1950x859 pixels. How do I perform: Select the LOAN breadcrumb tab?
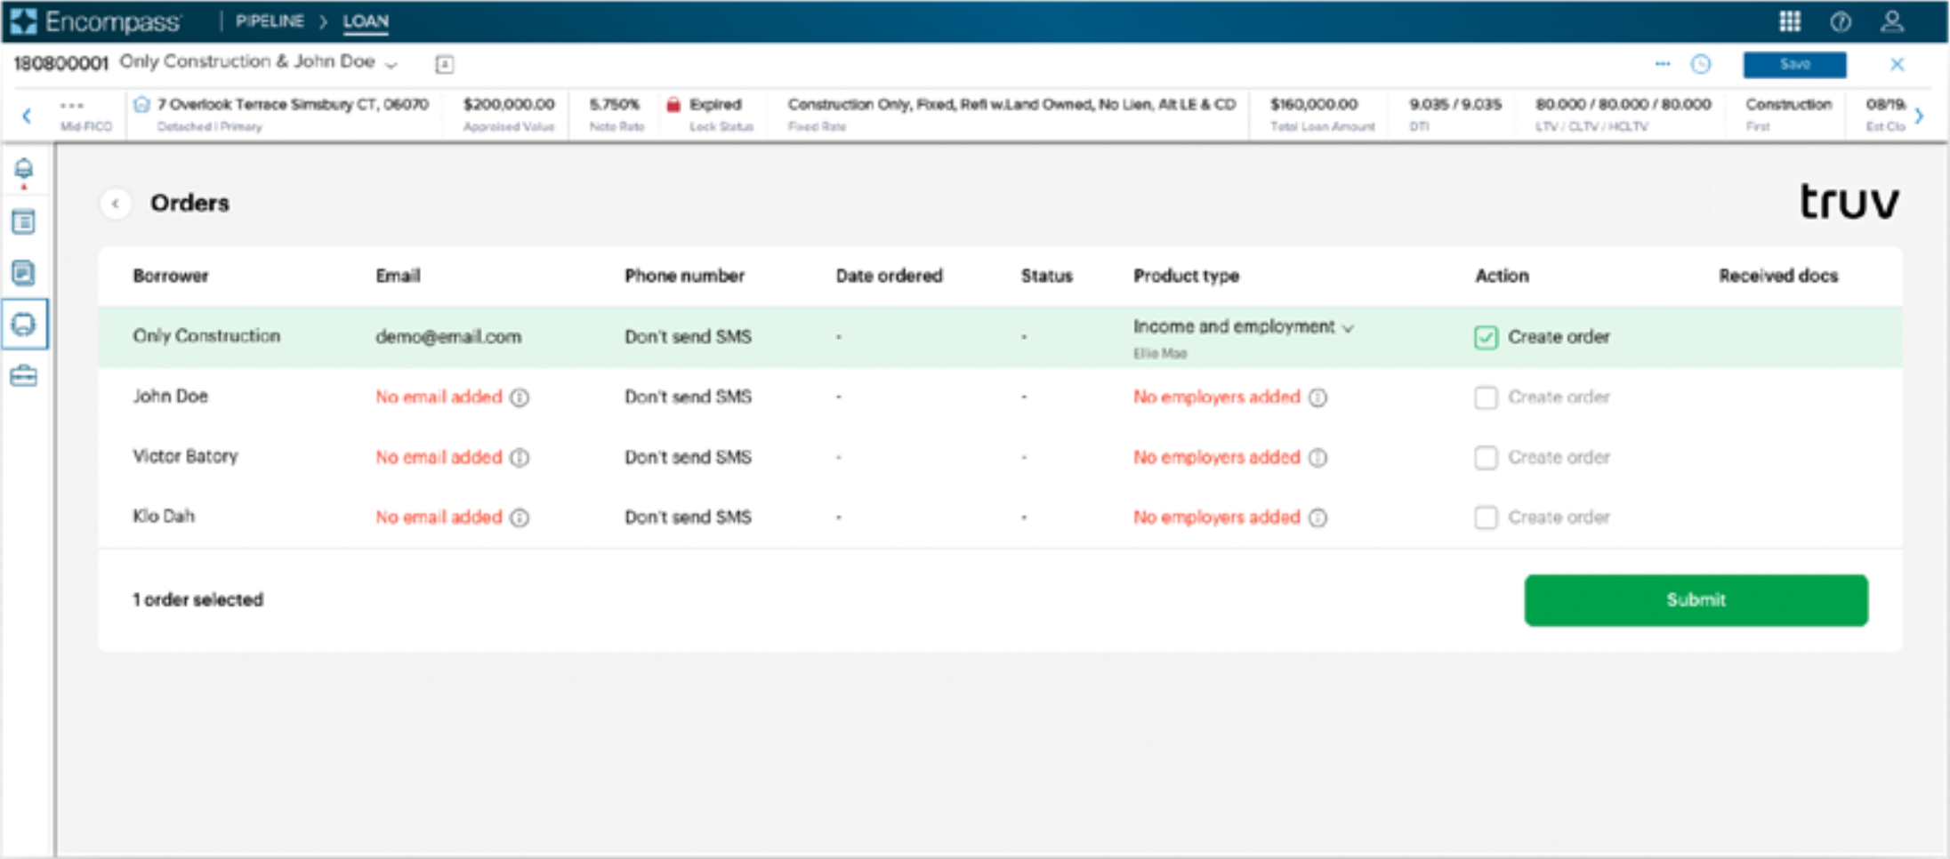click(366, 21)
